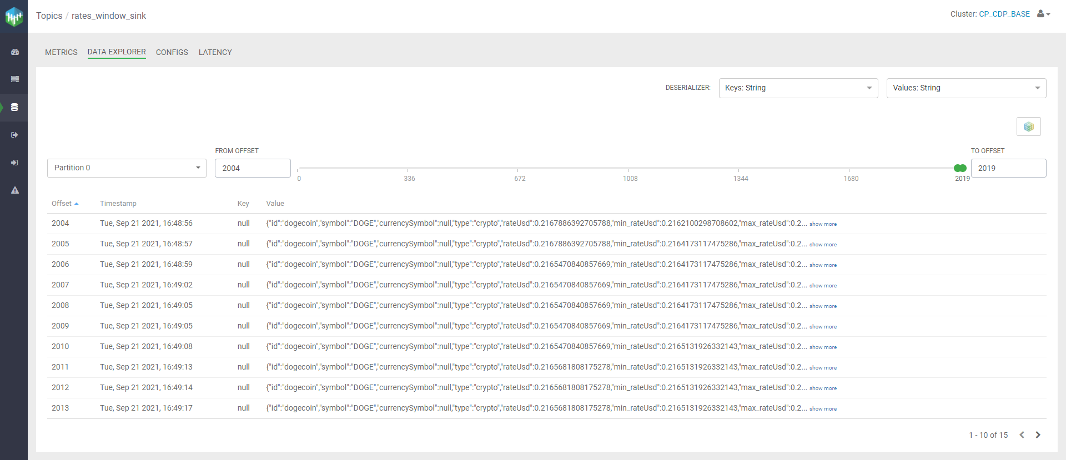This screenshot has height=460, width=1066.
Task: Click show more for offset 2012
Action: 823,388
